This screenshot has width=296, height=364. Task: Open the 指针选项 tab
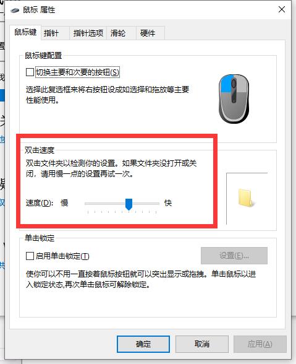coord(88,33)
